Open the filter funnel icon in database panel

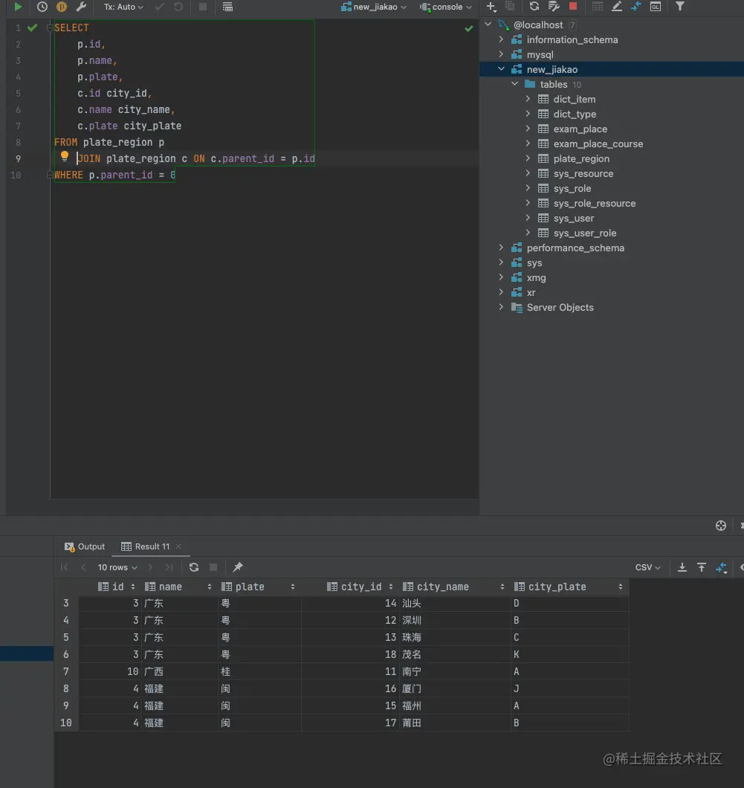pos(679,6)
